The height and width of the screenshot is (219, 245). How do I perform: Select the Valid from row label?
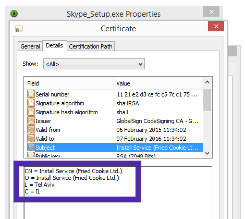pyautogui.click(x=48, y=130)
